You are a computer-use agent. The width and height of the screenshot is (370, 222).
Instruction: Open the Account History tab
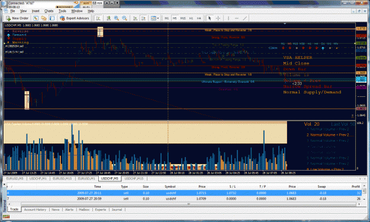point(35,210)
